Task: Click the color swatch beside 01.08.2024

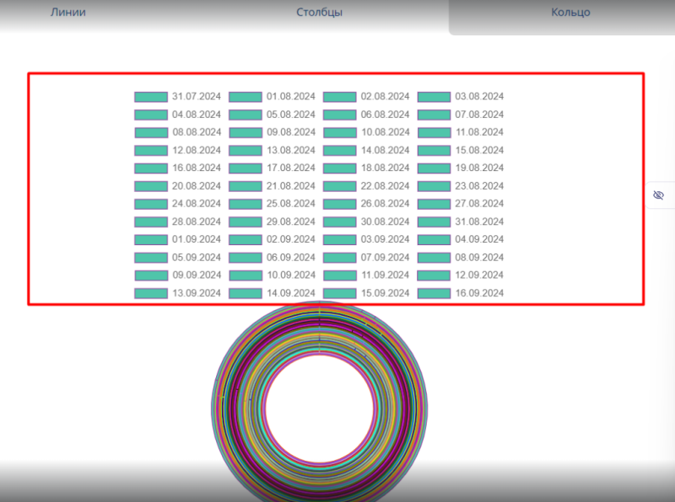Action: coord(246,97)
